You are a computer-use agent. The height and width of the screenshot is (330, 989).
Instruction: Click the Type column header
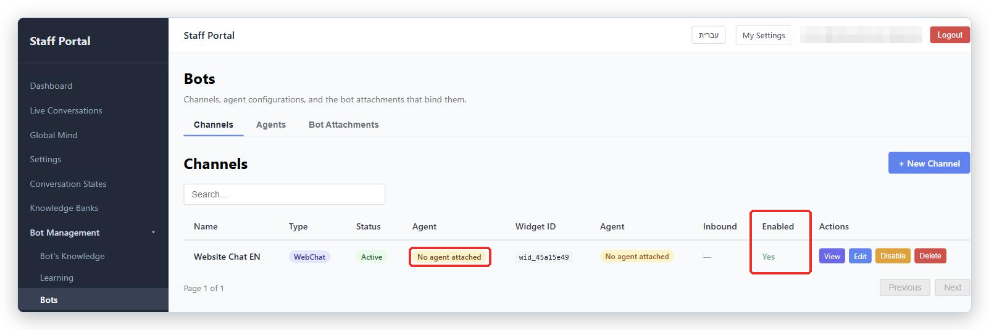pos(298,226)
